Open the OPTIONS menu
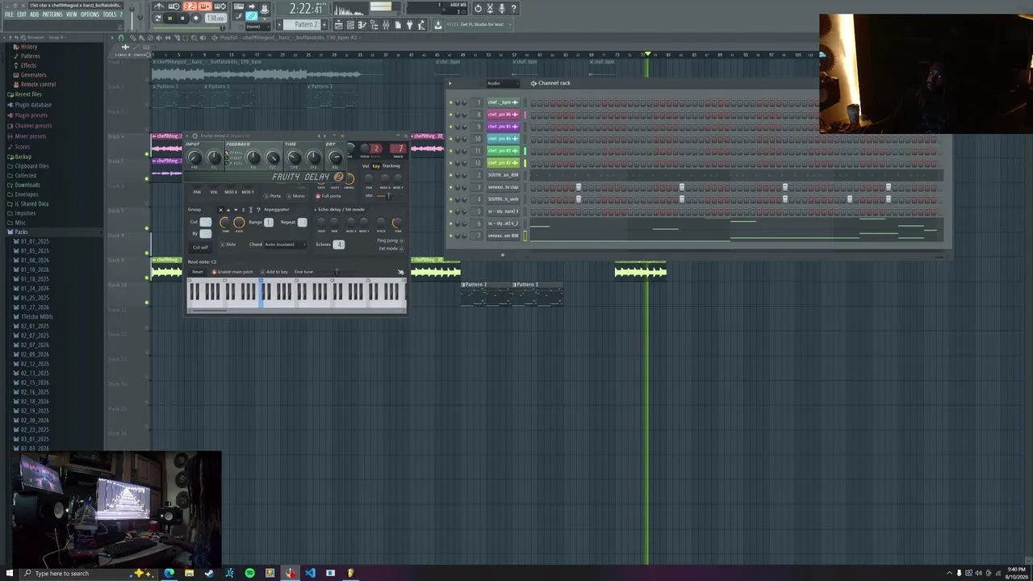This screenshot has width=1033, height=581. click(90, 15)
